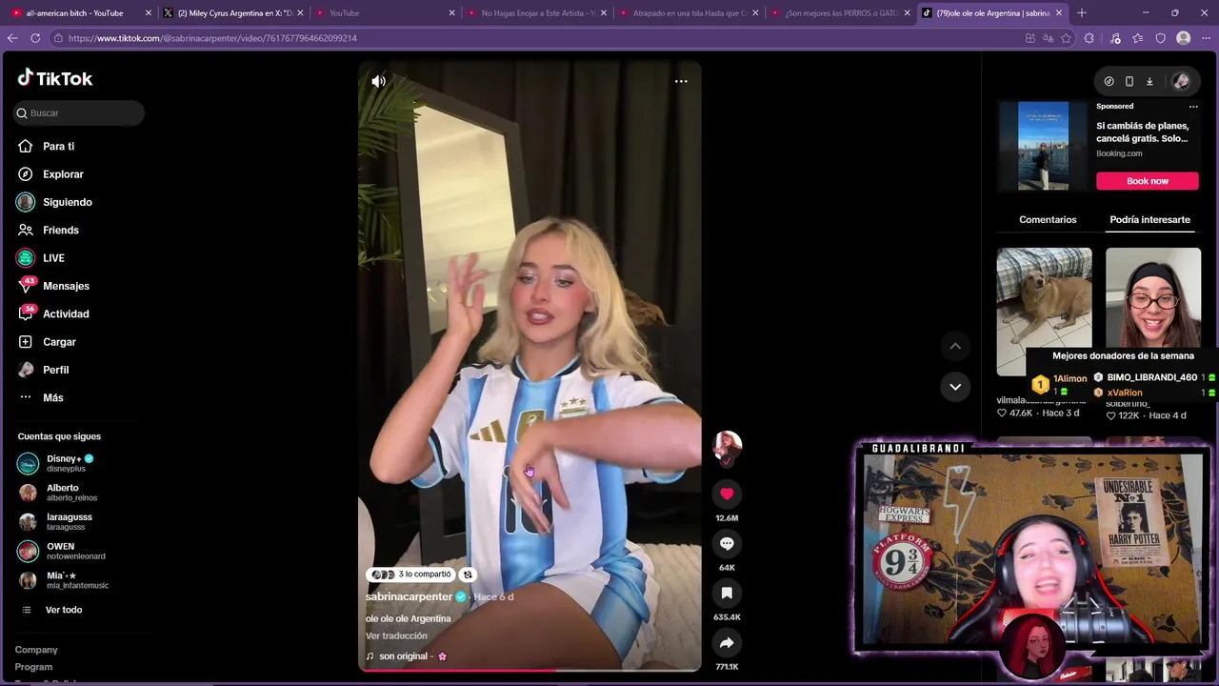Expand the Más menu
The height and width of the screenshot is (686, 1219).
click(x=52, y=397)
